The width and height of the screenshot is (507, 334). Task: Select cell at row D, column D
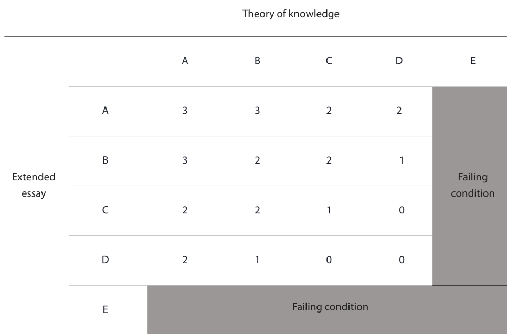pos(399,260)
